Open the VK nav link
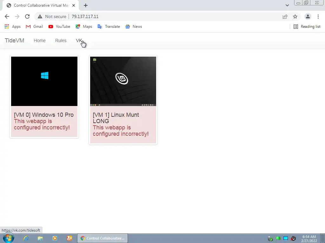The width and height of the screenshot is (325, 243). click(x=79, y=40)
